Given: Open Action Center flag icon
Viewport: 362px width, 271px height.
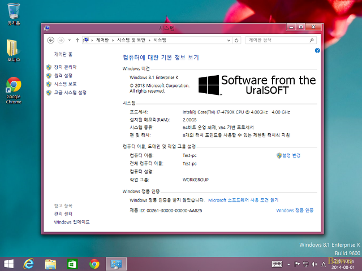Looking at the screenshot, I should pos(297,264).
